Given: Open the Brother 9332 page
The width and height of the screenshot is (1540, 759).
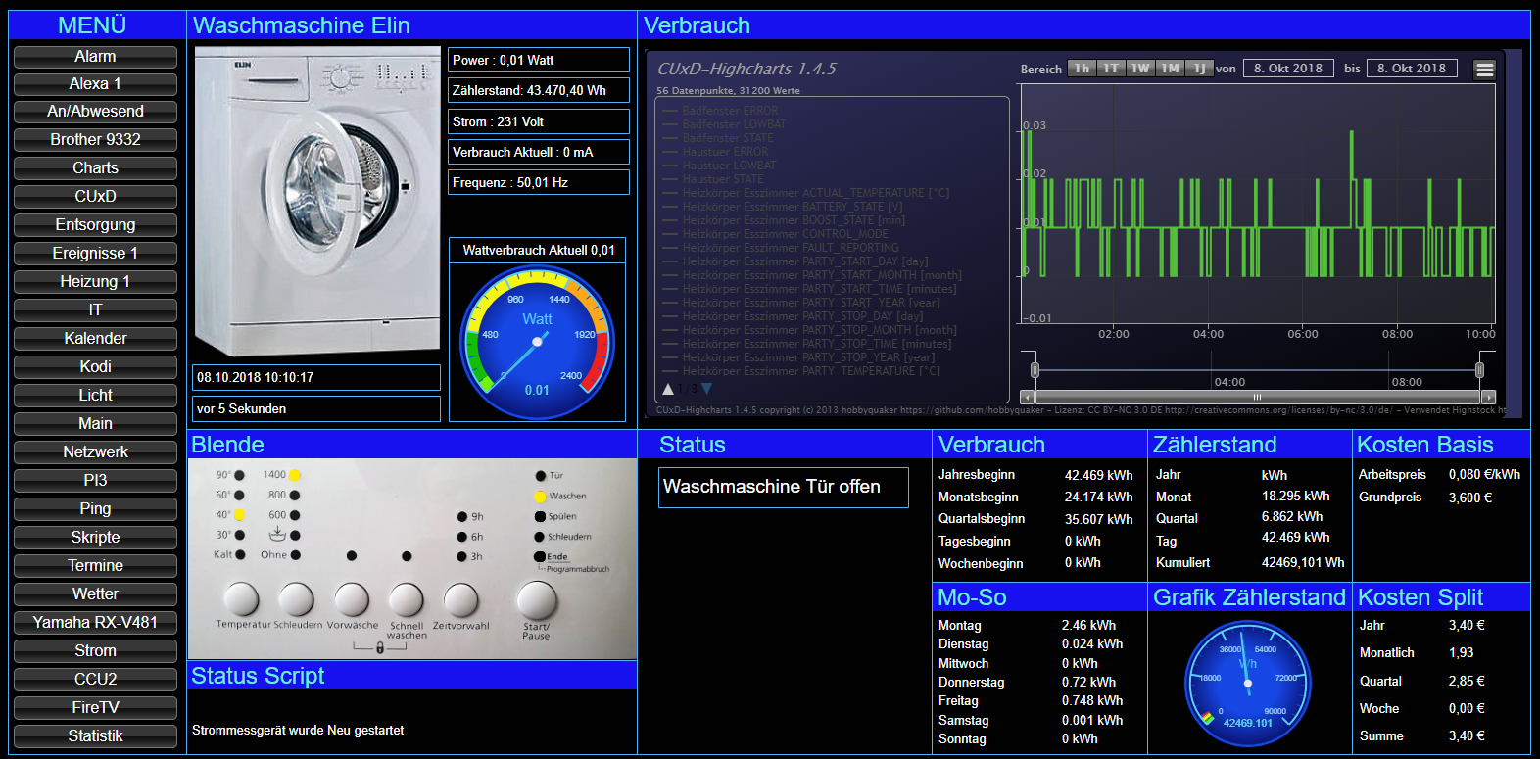Looking at the screenshot, I should pos(95,140).
